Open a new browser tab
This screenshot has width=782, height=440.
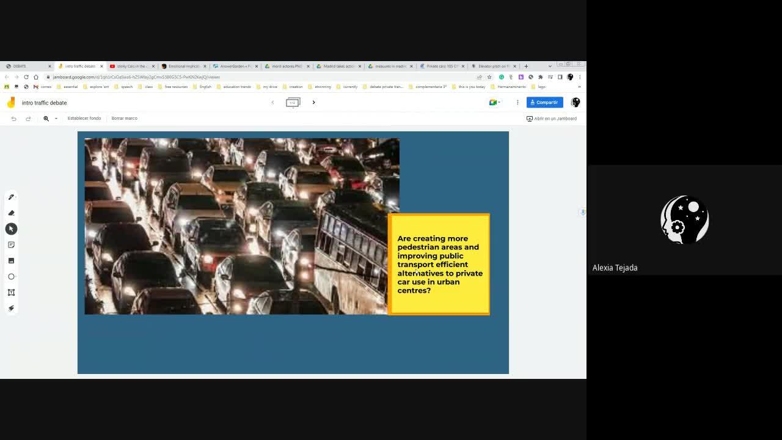coord(526,66)
